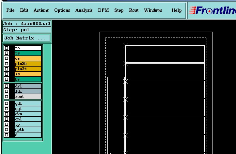Toggle the ggl layer checkbox
The height and width of the screenshot is (154, 236).
(7, 109)
